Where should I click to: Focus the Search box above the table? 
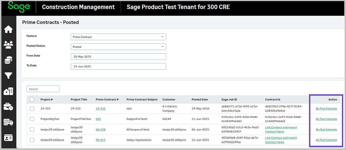(x=43, y=89)
